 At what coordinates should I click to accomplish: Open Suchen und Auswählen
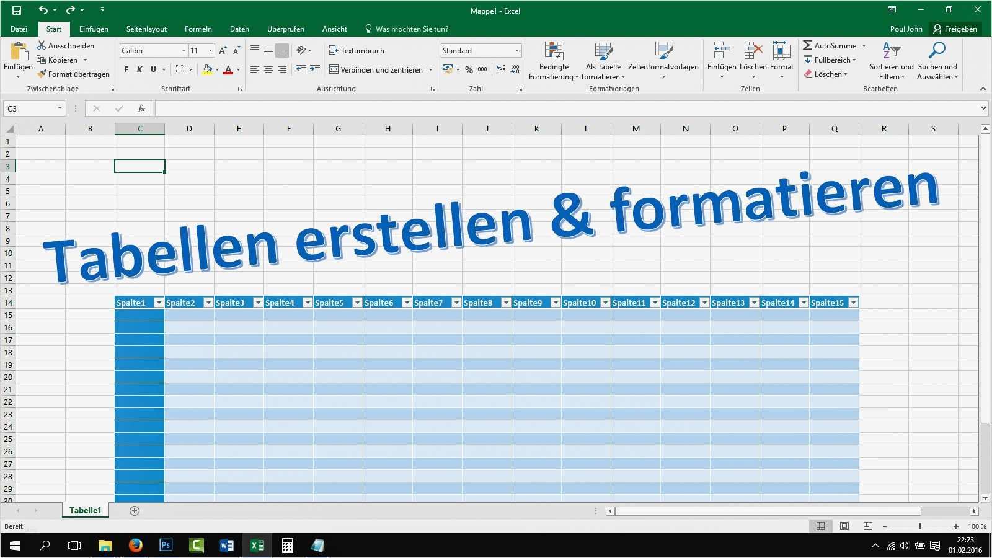[937, 60]
